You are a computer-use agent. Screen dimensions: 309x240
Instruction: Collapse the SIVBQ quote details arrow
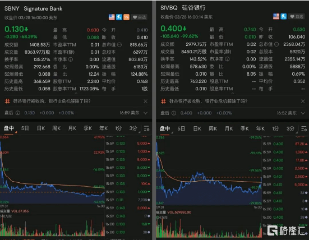click(233, 93)
